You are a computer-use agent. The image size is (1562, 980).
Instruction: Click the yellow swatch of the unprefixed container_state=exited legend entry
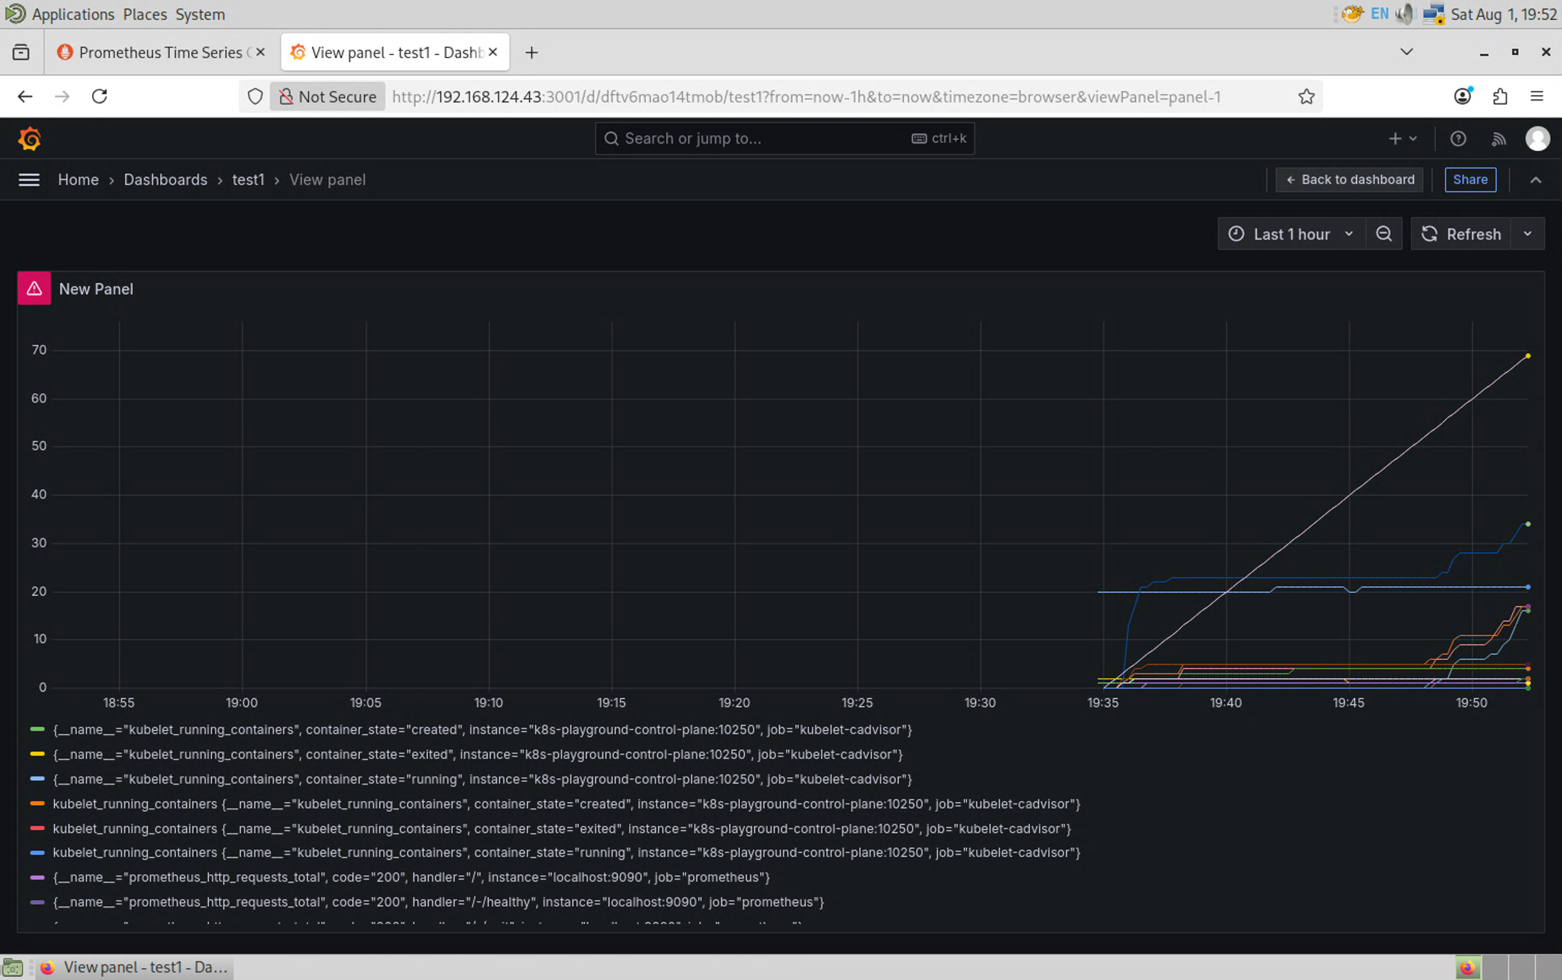click(x=38, y=754)
